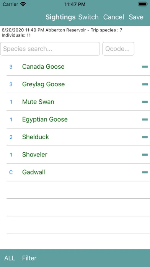Hit the minus icon on Shelduck row
150x267 pixels.
click(x=145, y=137)
